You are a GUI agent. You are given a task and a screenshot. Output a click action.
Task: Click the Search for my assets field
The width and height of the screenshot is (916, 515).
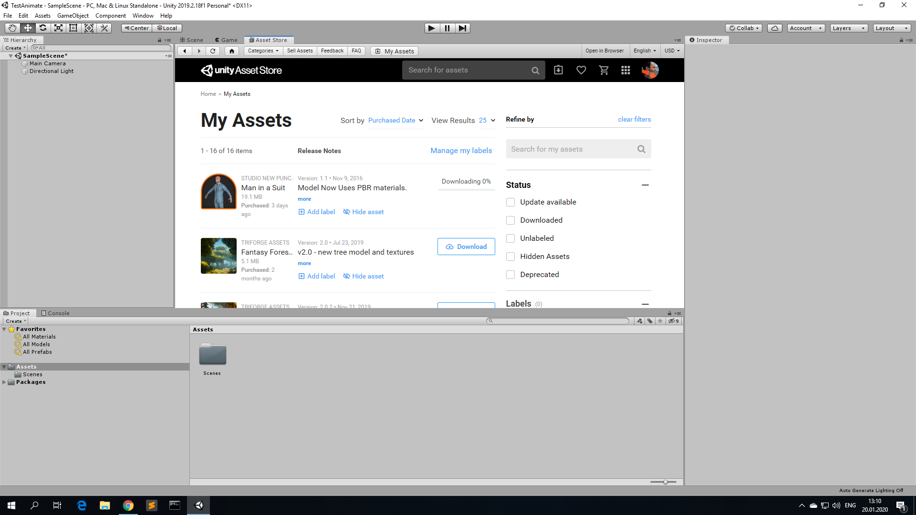click(x=578, y=149)
